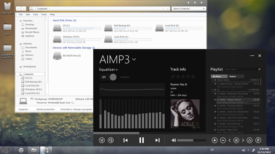The height and width of the screenshot is (154, 275).
Task: Open the AIMP3 main menu dropdown
Action: pos(134,59)
